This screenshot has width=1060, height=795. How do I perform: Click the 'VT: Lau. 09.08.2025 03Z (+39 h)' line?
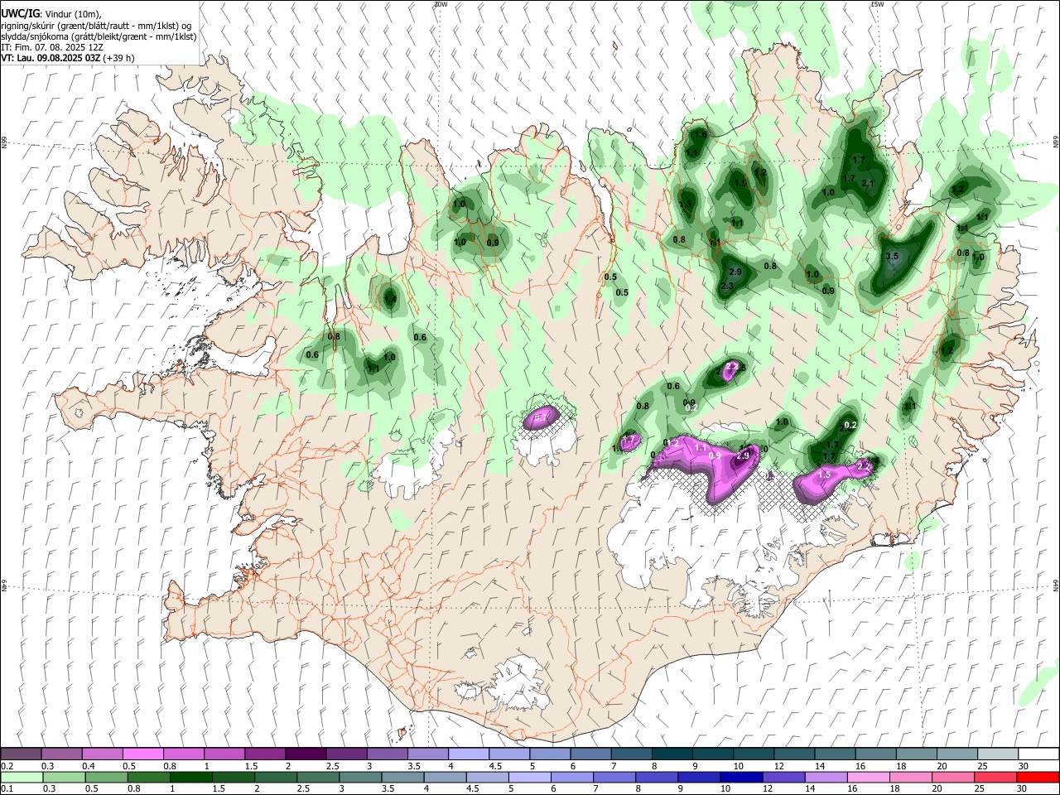click(68, 58)
